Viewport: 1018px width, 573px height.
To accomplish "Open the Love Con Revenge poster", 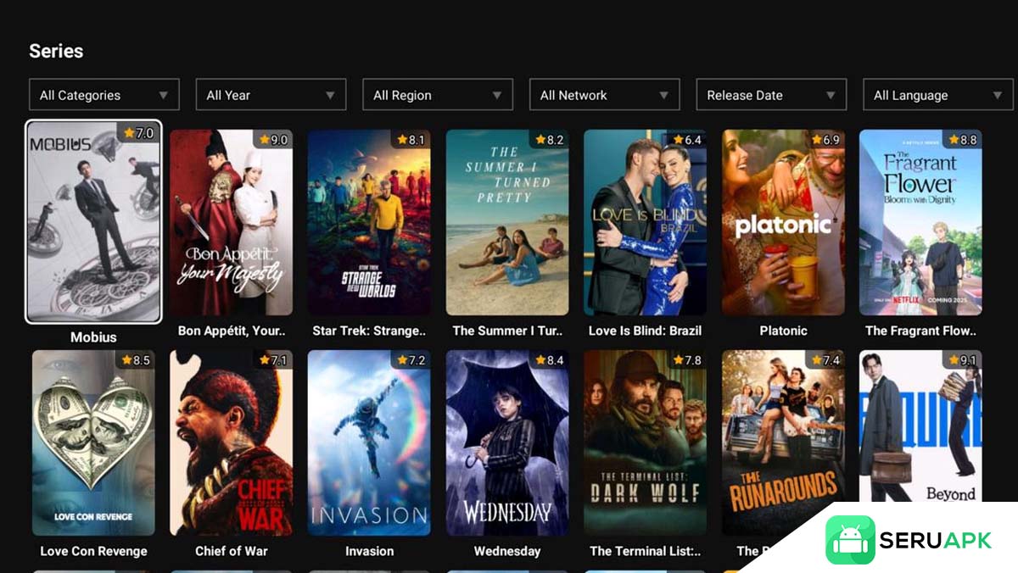I will click(x=93, y=442).
